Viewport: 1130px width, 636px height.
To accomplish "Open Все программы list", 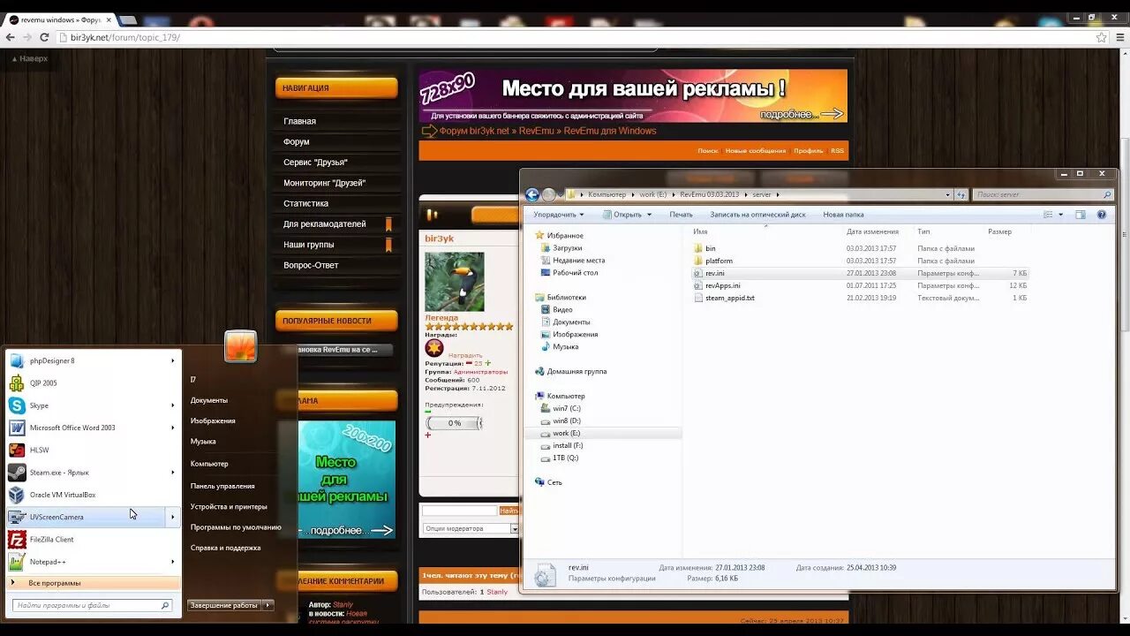I will pyautogui.click(x=93, y=583).
